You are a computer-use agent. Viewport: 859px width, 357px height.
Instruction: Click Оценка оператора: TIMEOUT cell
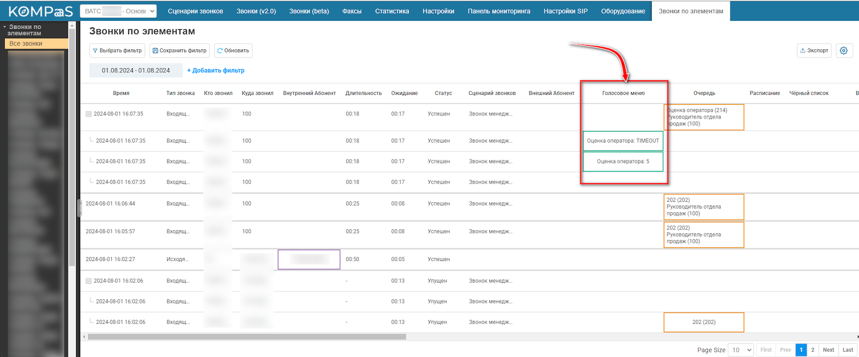[623, 140]
